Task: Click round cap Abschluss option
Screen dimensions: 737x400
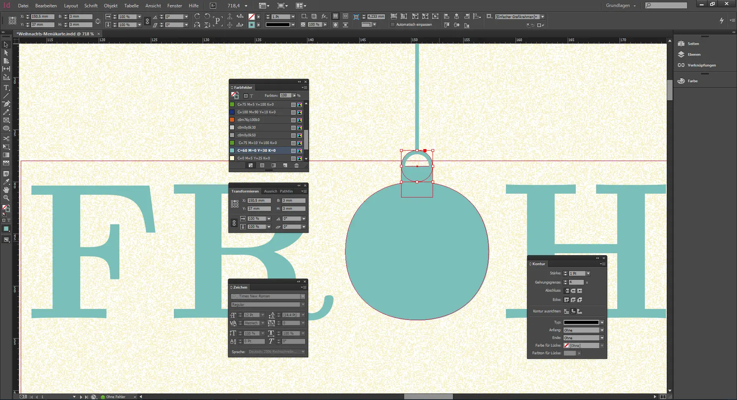Action: pyautogui.click(x=573, y=291)
